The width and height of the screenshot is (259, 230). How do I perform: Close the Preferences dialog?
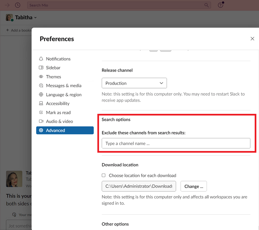[x=252, y=39]
